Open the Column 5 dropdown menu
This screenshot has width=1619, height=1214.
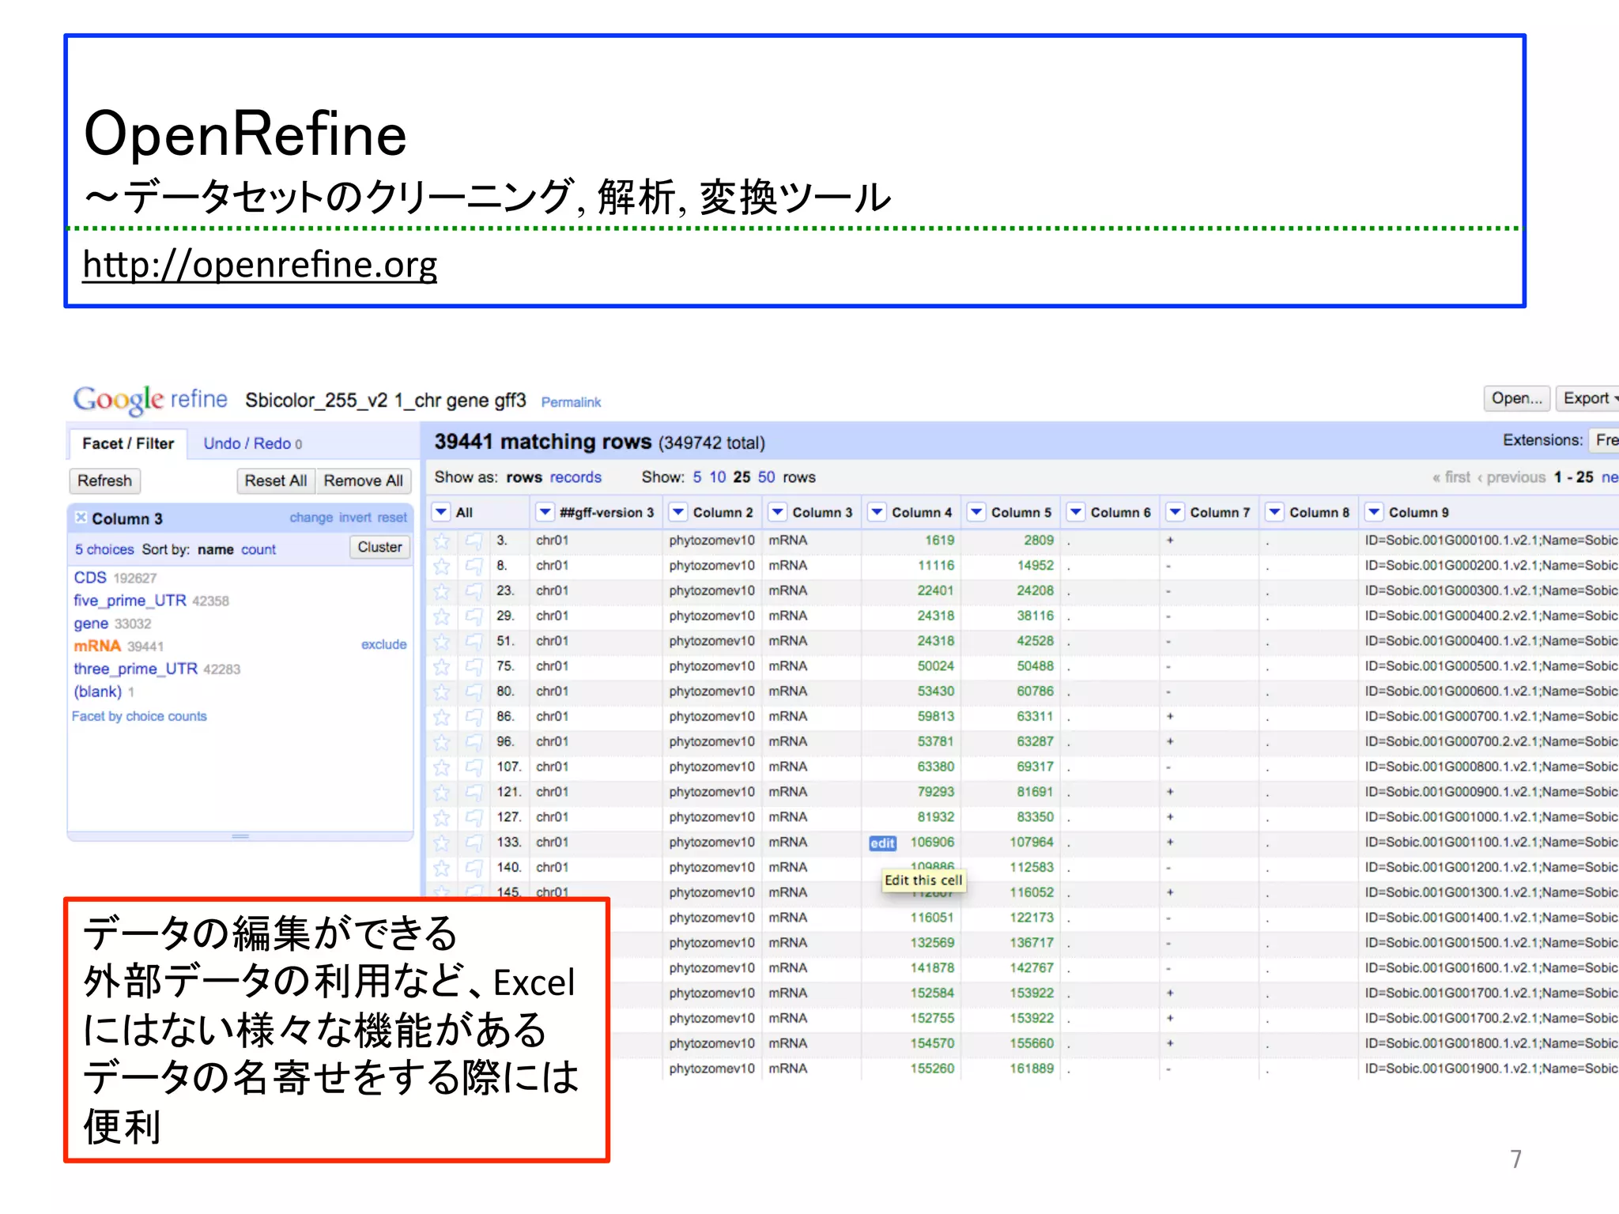pyautogui.click(x=976, y=512)
